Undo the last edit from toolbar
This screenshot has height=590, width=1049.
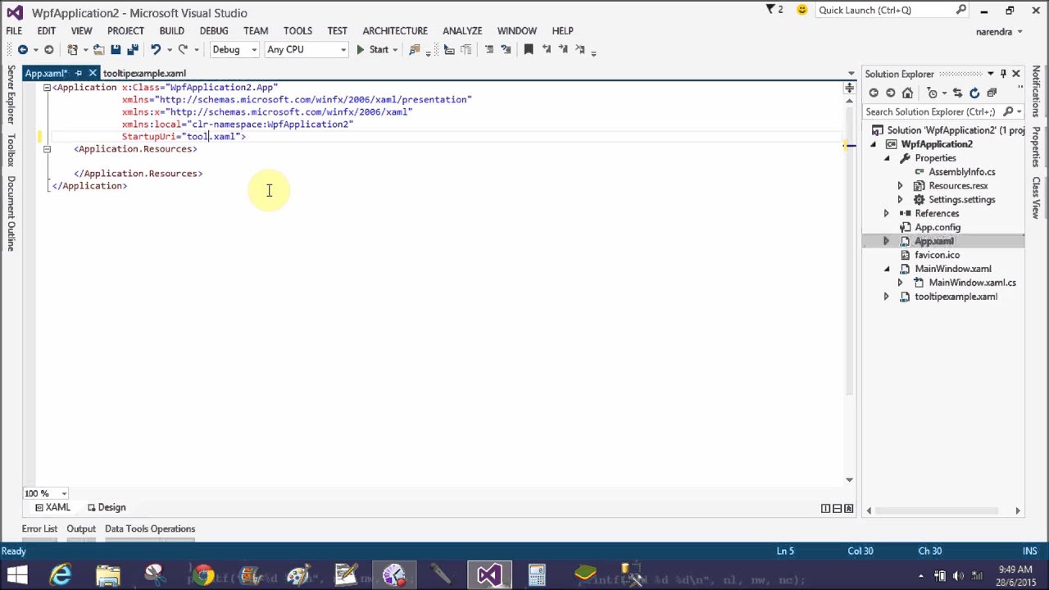(155, 50)
